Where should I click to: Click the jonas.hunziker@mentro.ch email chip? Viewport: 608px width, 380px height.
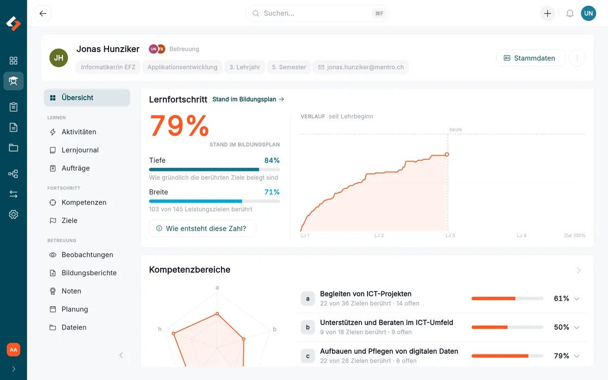361,67
